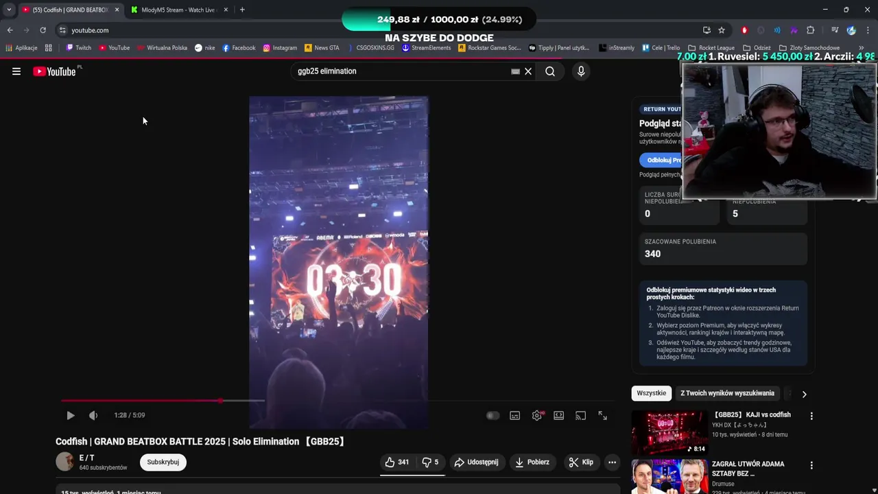
Task: Open the Instagram bookmark
Action: click(280, 48)
